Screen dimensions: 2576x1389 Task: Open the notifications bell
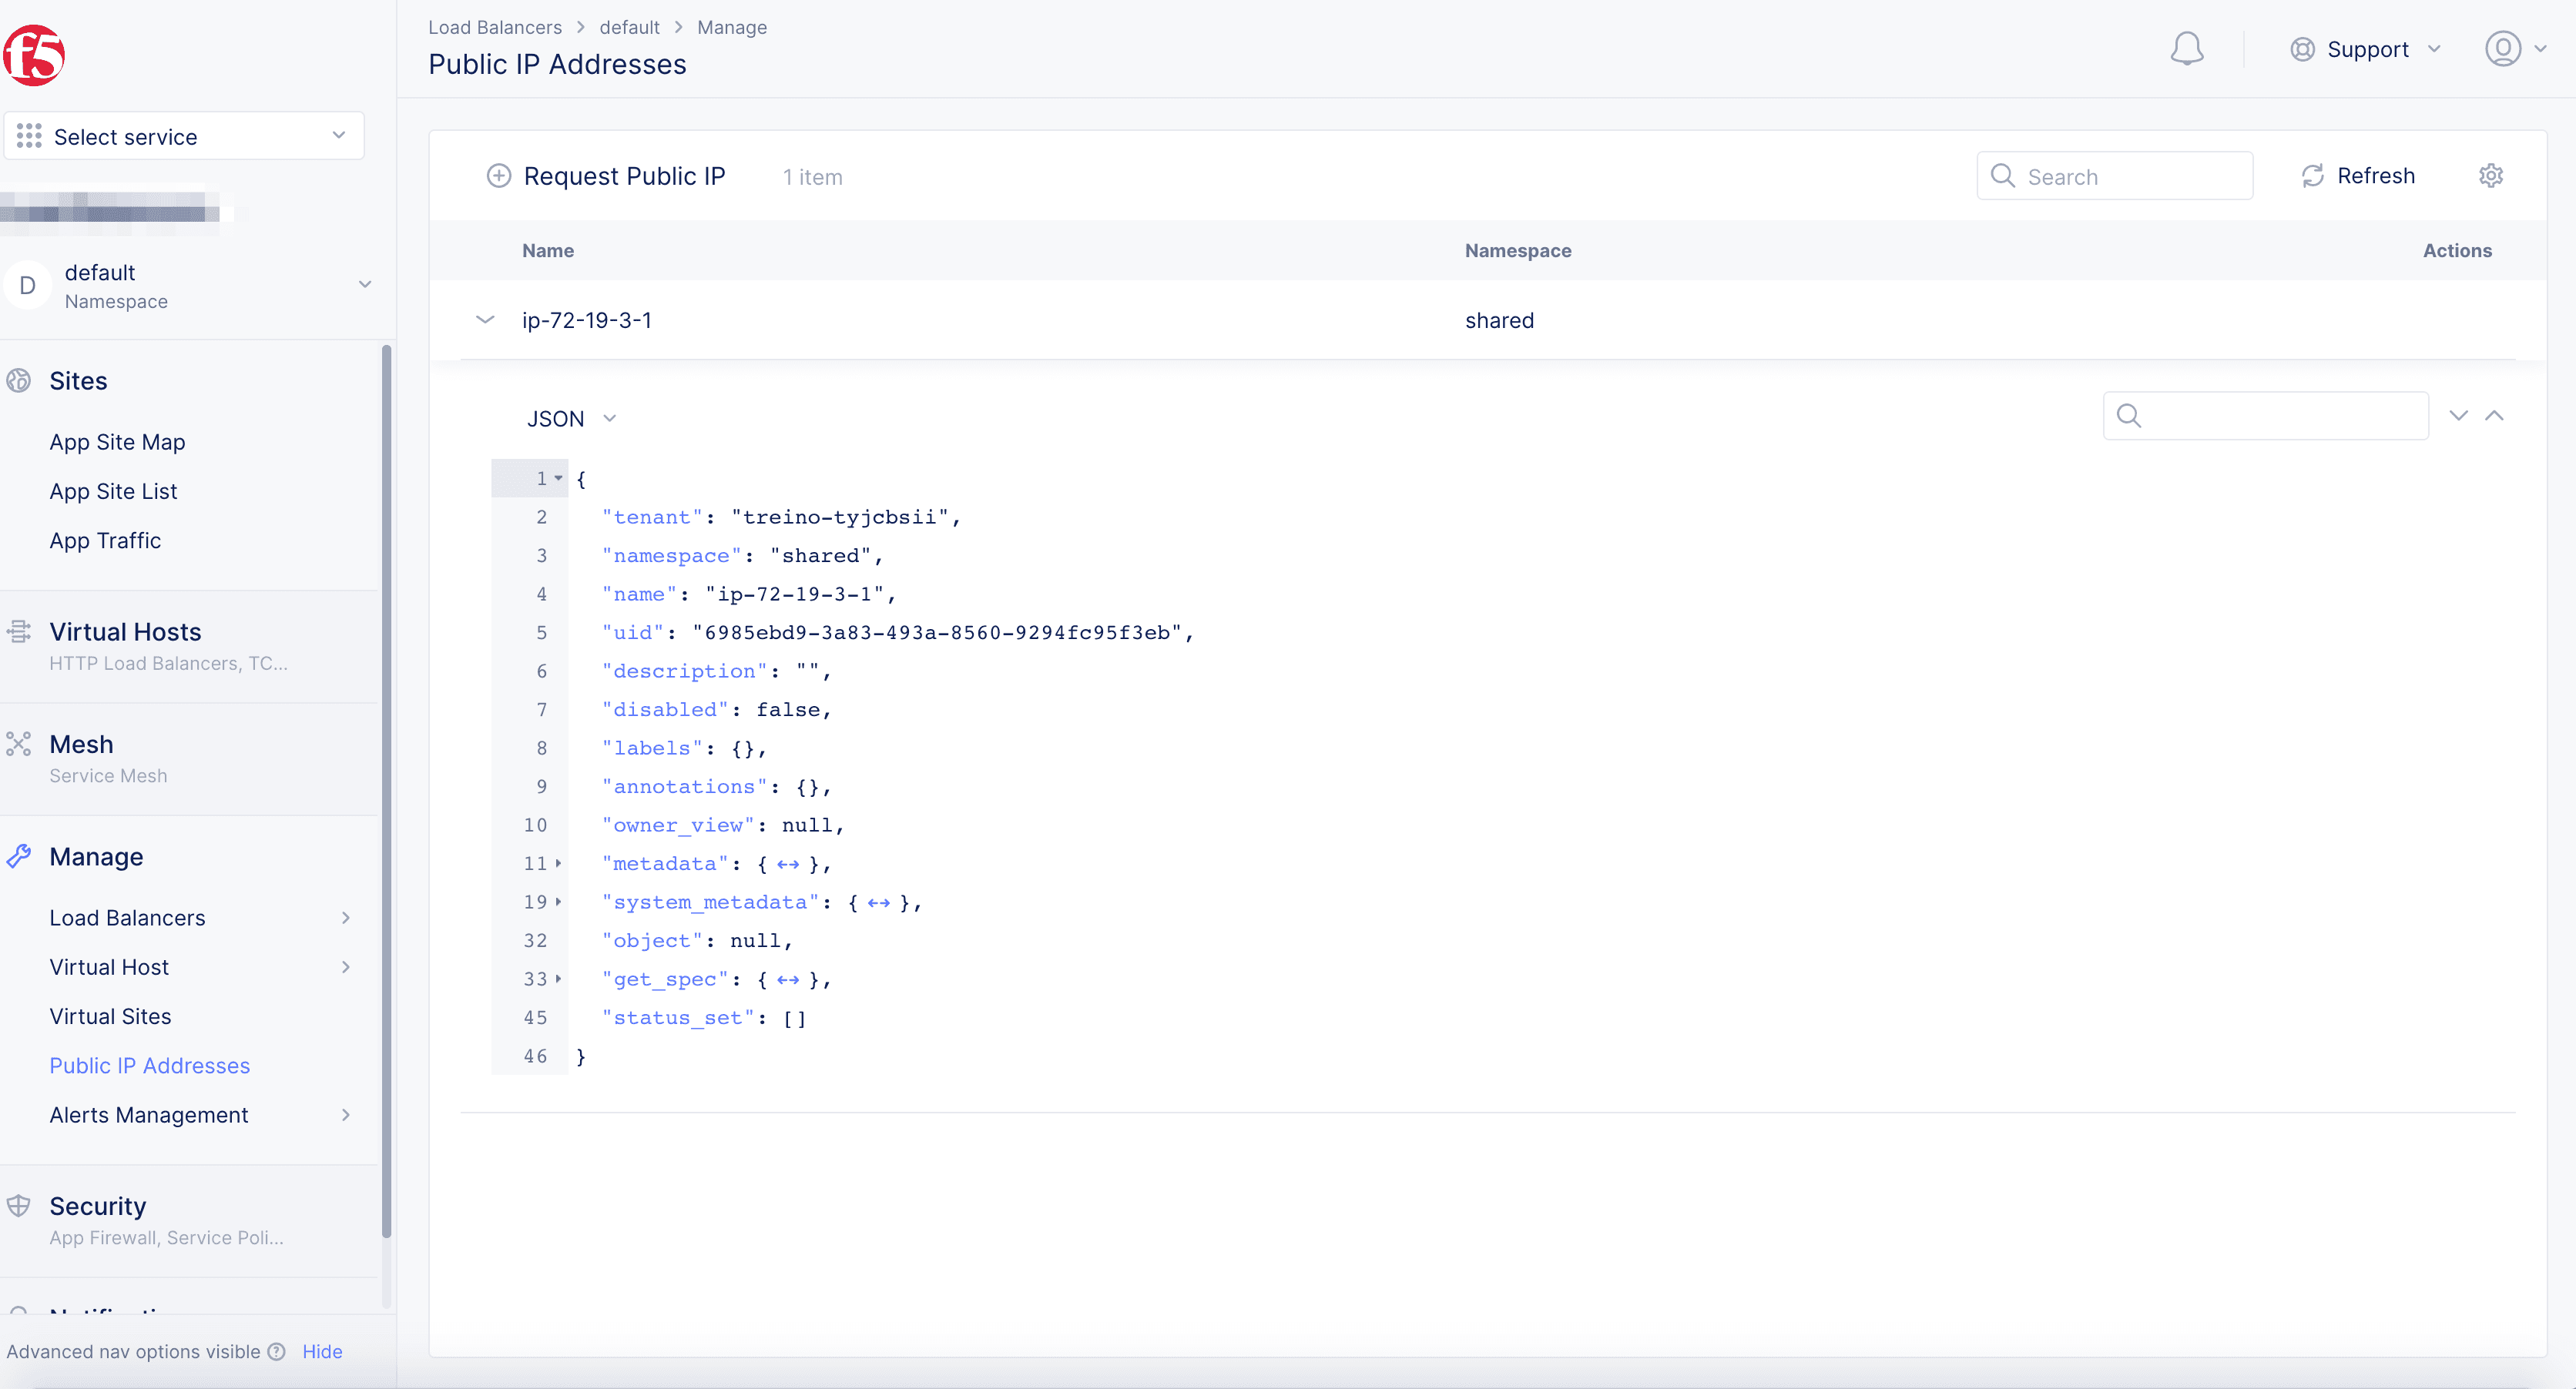pos(2186,49)
